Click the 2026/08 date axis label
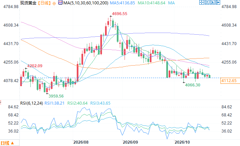The image size is (240, 146). (81, 142)
